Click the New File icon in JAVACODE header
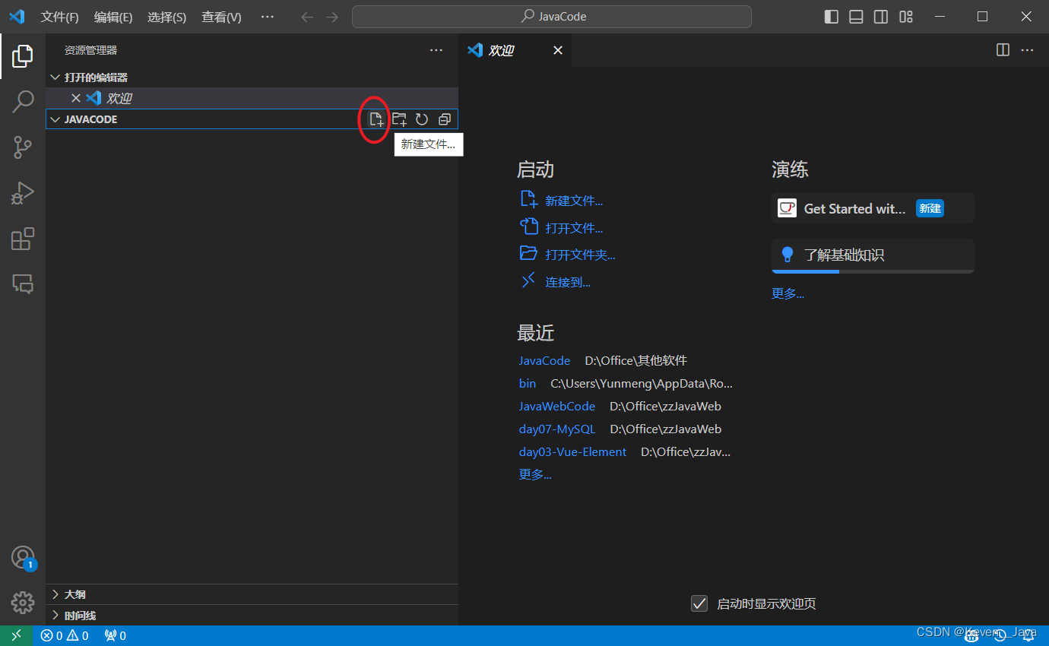This screenshot has height=646, width=1049. coord(376,119)
